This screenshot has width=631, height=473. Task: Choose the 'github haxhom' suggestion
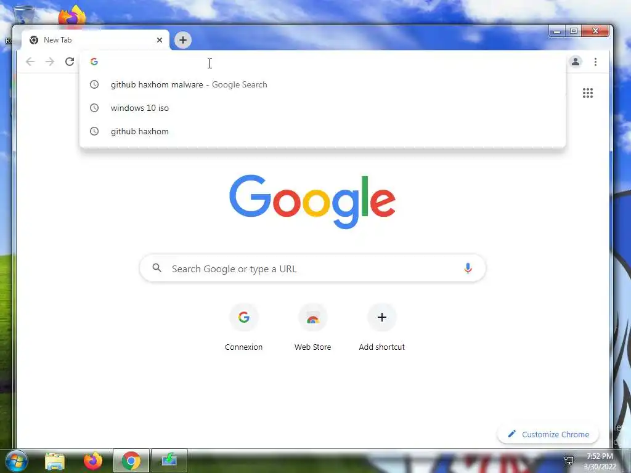[322, 131]
